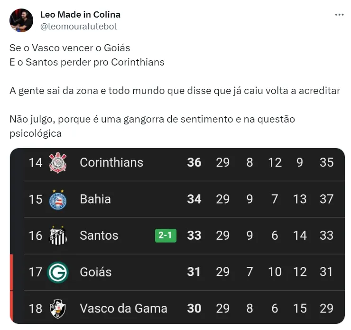Open the three-dot more options menu
Image resolution: width=351 pixels, height=330 pixels.
click(x=339, y=15)
